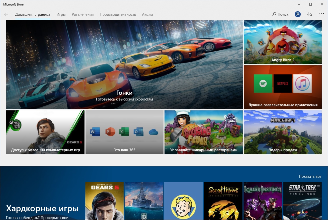The height and width of the screenshot is (220, 328).
Task: Click the Outlook icon in 365 banner
Action: (138, 131)
